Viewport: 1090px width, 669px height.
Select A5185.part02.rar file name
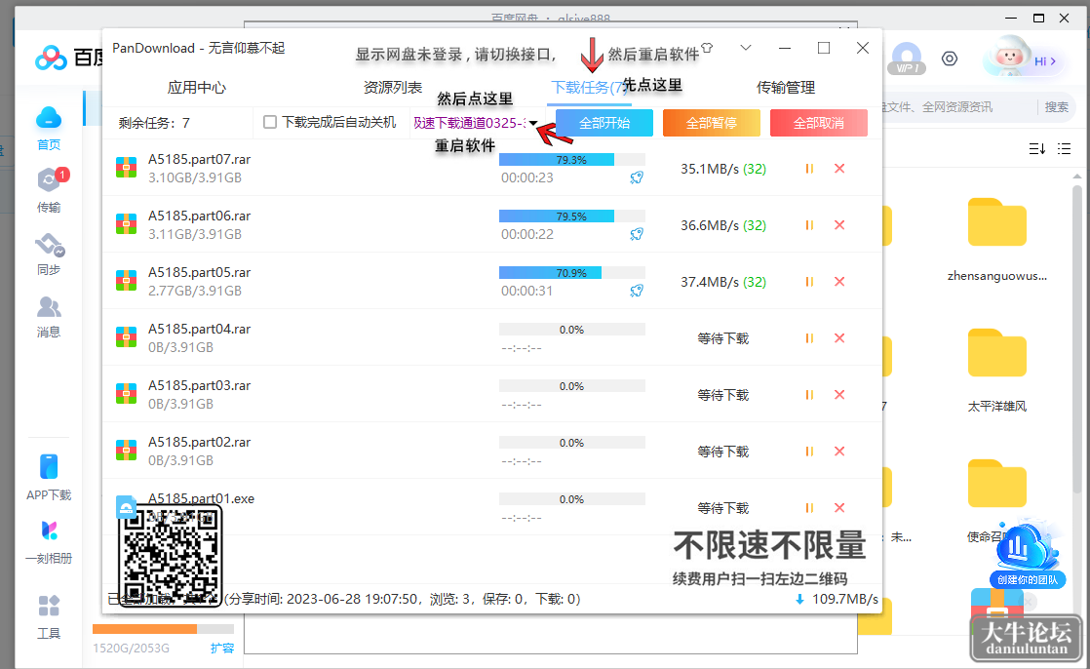pyautogui.click(x=200, y=443)
